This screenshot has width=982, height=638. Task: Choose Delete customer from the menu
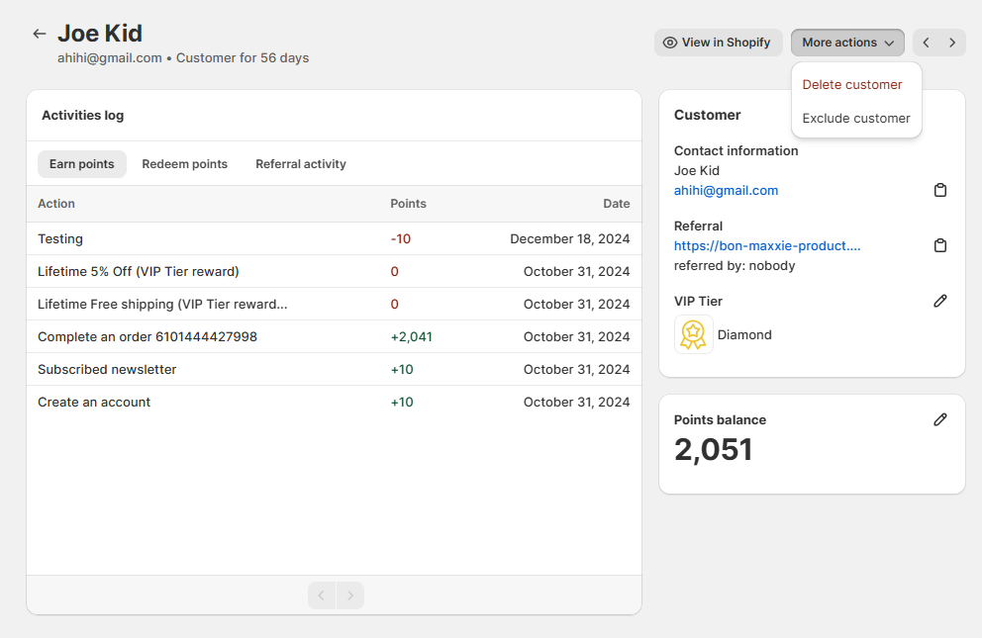click(x=852, y=84)
